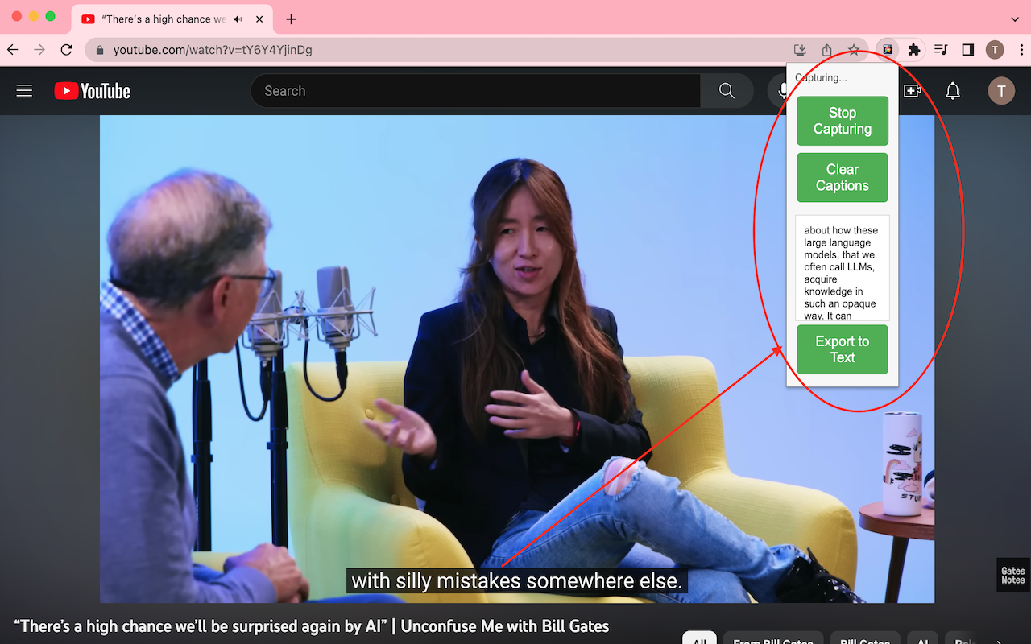Click the video title text
The height and width of the screenshot is (644, 1031).
coord(311,626)
